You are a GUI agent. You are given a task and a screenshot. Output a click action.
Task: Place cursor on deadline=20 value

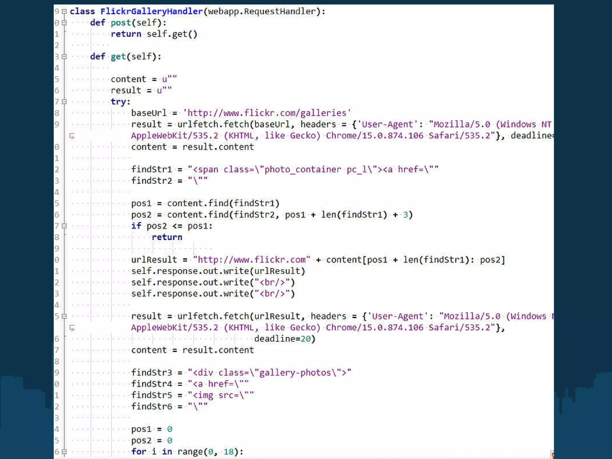coord(305,339)
